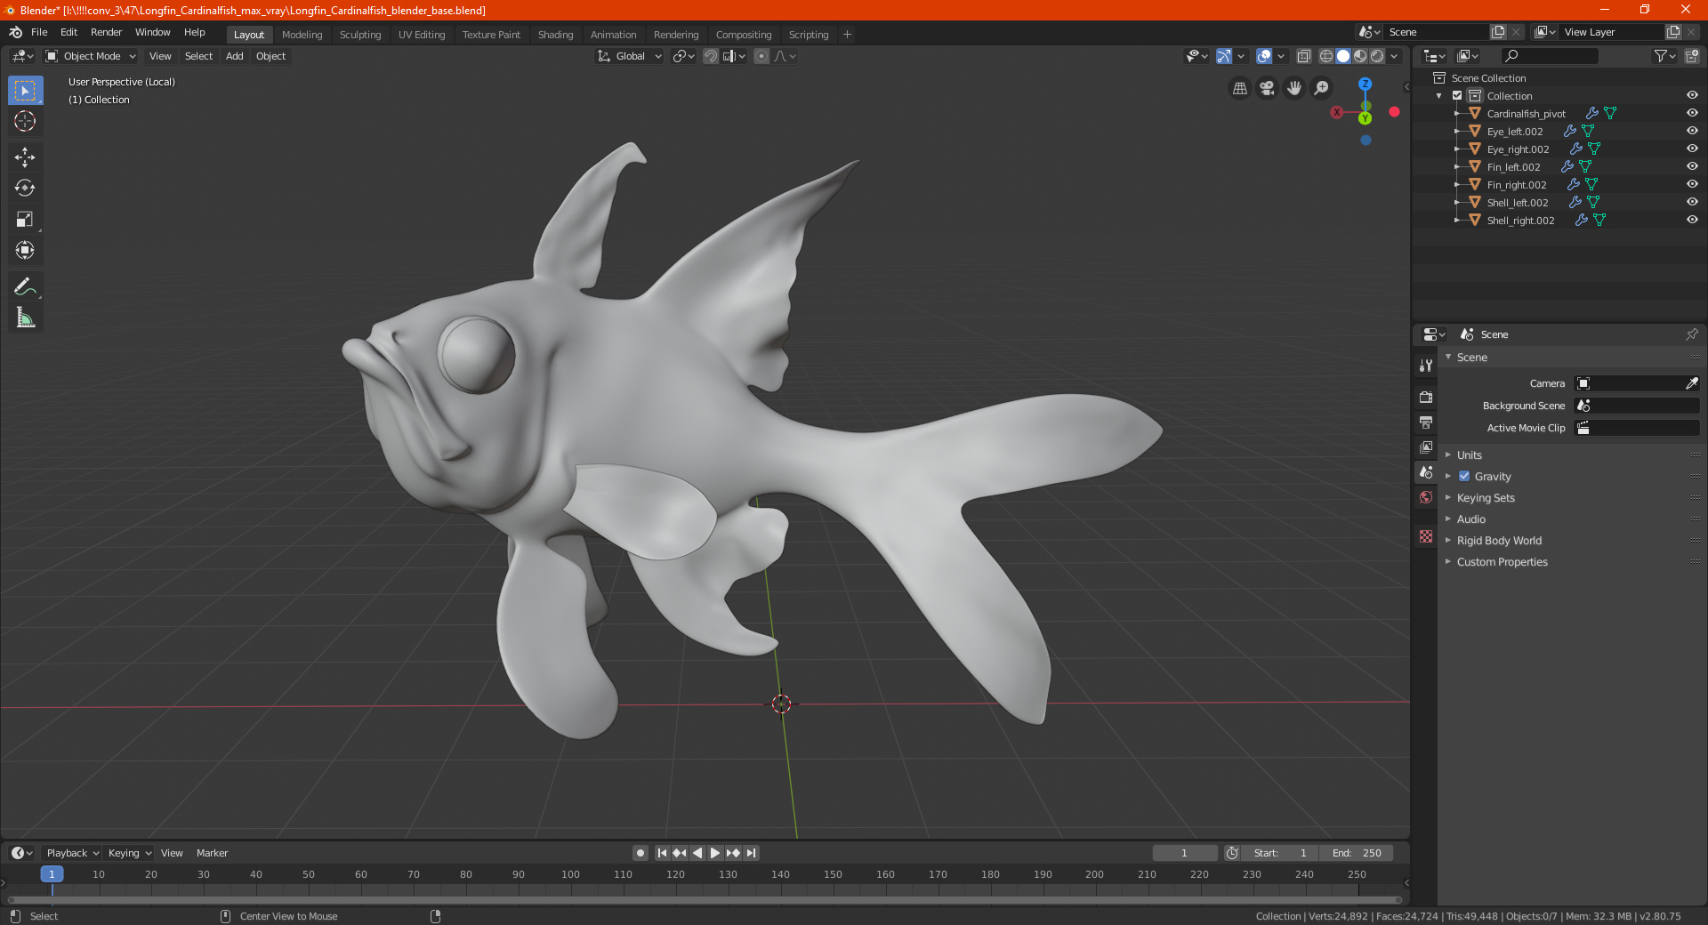Open the Object Mode dropdown
1708x925 pixels.
coord(91,56)
